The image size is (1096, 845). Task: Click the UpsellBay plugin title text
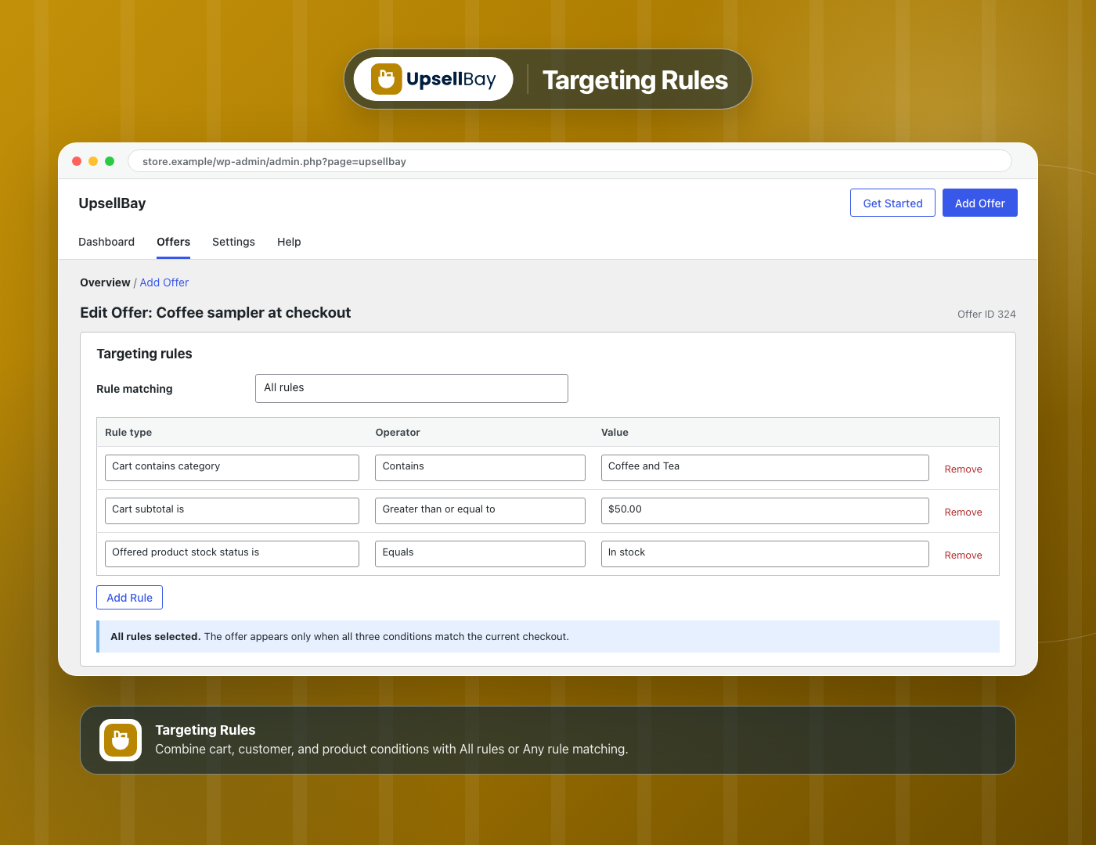(112, 203)
